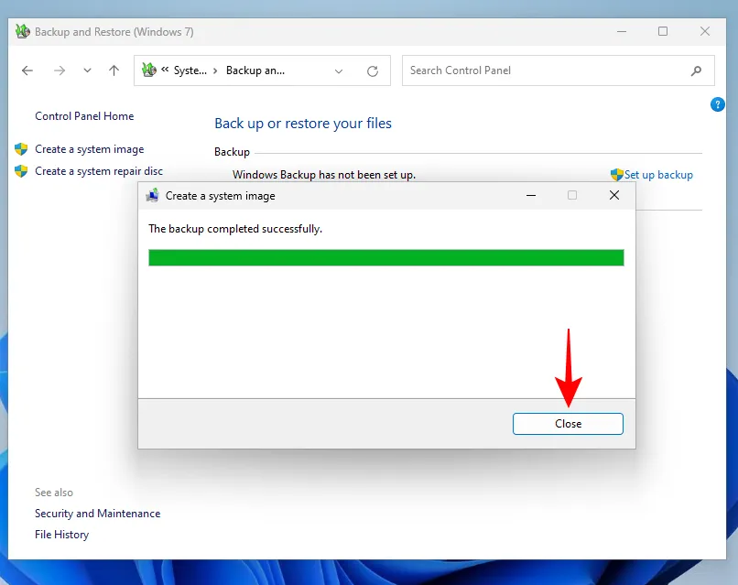
Task: Click the shield icon beside Create a system image
Action: point(21,149)
